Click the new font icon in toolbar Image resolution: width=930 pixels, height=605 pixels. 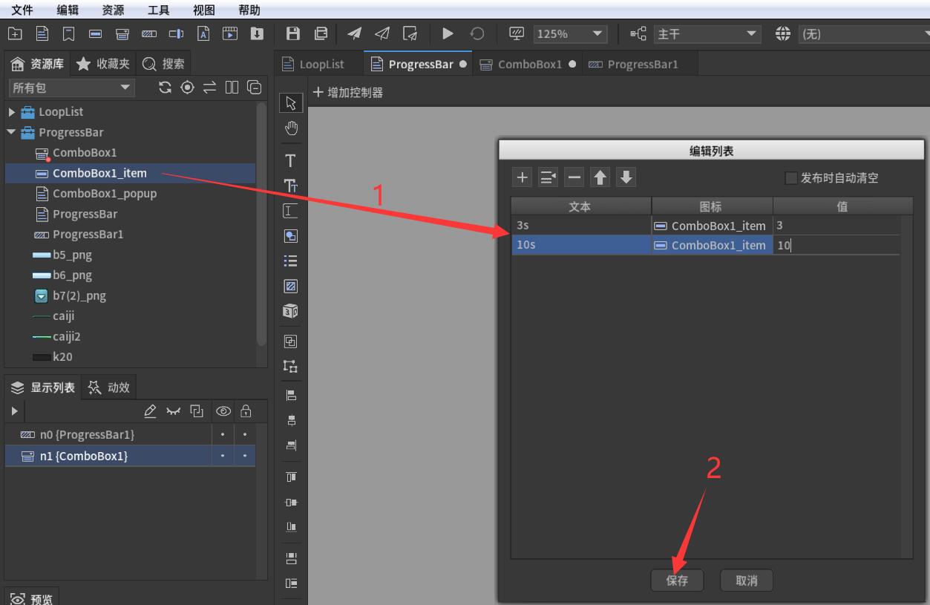tap(203, 33)
